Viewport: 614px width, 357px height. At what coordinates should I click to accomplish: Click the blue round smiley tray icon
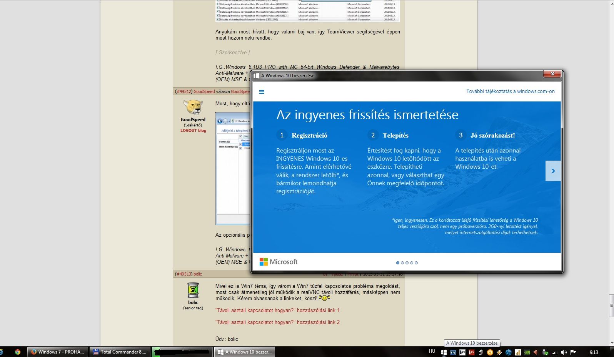pyautogui.click(x=508, y=352)
